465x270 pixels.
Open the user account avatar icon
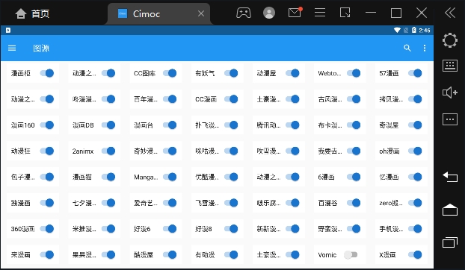[x=269, y=13]
